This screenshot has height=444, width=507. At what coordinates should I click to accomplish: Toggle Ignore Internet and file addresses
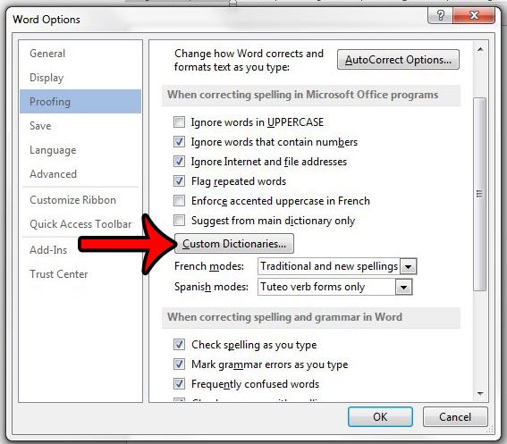click(179, 161)
